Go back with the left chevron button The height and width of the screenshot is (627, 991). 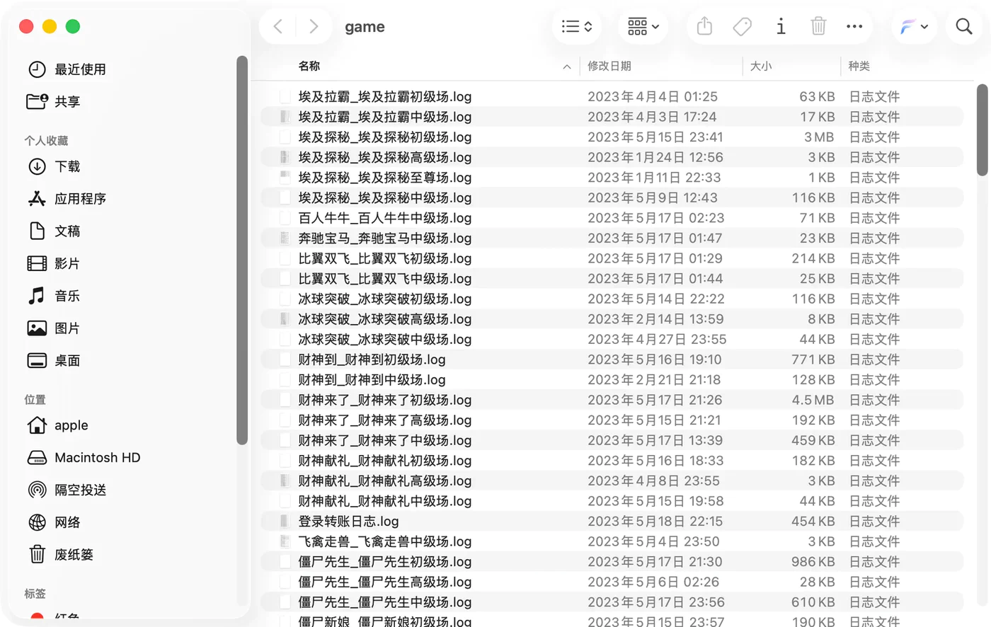[278, 27]
